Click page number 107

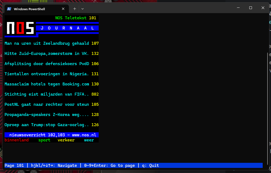pyautogui.click(x=95, y=43)
